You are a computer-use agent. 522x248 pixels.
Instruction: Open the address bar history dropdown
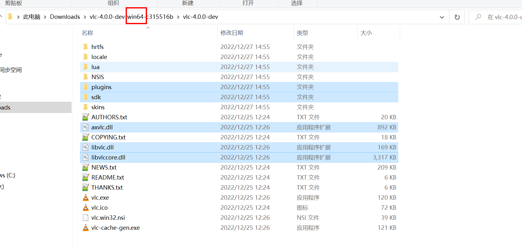tap(442, 17)
